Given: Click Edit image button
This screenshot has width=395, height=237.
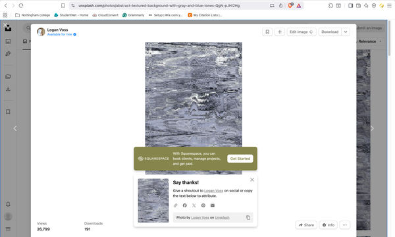Looking at the screenshot, I should (x=302, y=32).
